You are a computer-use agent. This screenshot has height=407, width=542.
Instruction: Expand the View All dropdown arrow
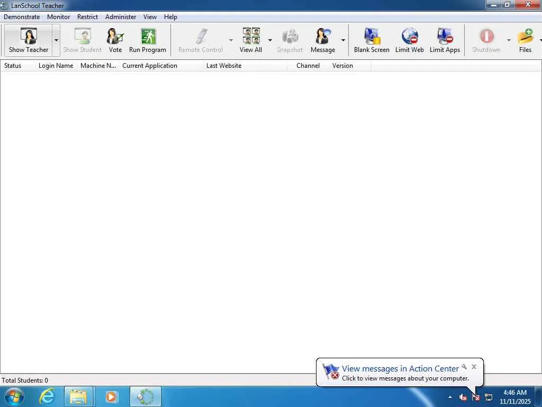(270, 40)
